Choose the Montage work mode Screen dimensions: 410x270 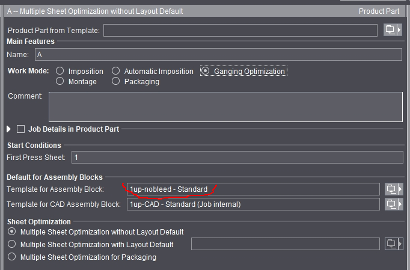[x=60, y=81]
